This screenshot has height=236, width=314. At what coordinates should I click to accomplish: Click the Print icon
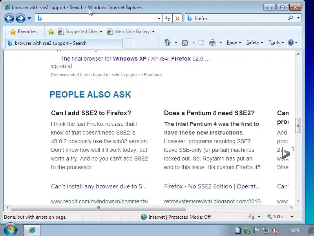coord(212,42)
